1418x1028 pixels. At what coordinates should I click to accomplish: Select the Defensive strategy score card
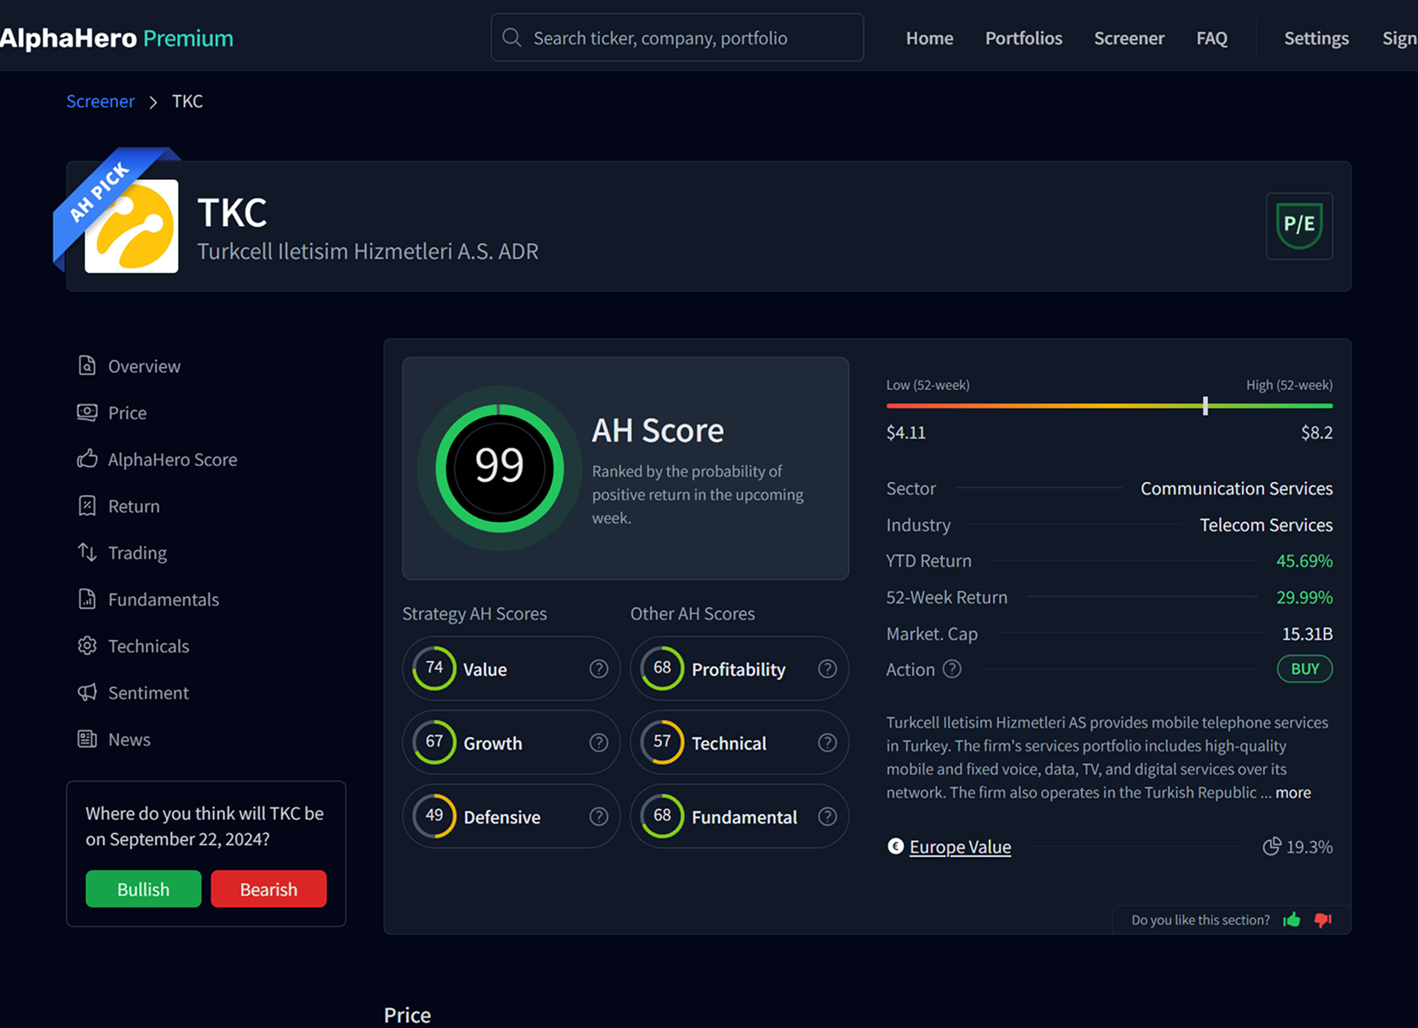tap(511, 815)
